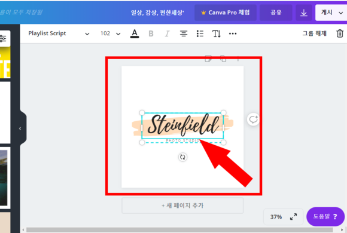Screen dimensions: 347x233
Task: Click the top-left selection handle
Action: [x=142, y=113]
